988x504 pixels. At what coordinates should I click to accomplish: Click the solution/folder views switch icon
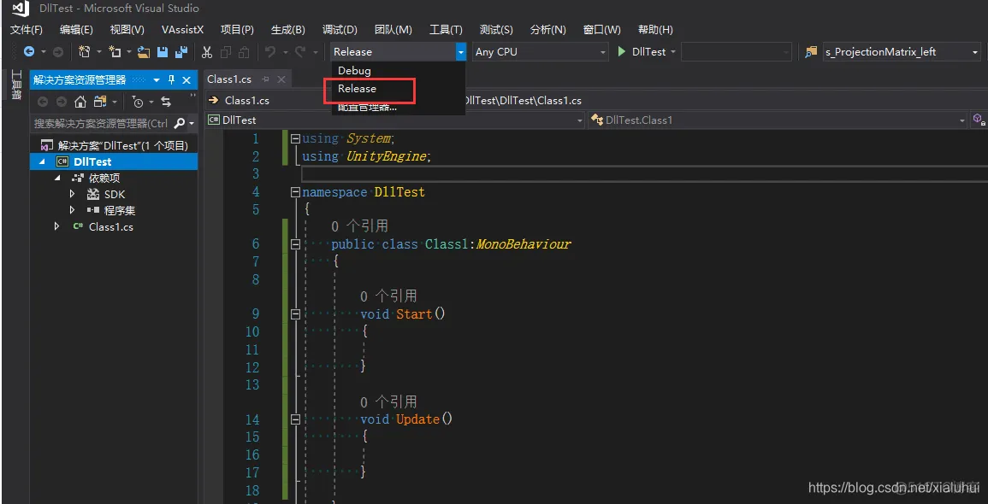tap(100, 102)
